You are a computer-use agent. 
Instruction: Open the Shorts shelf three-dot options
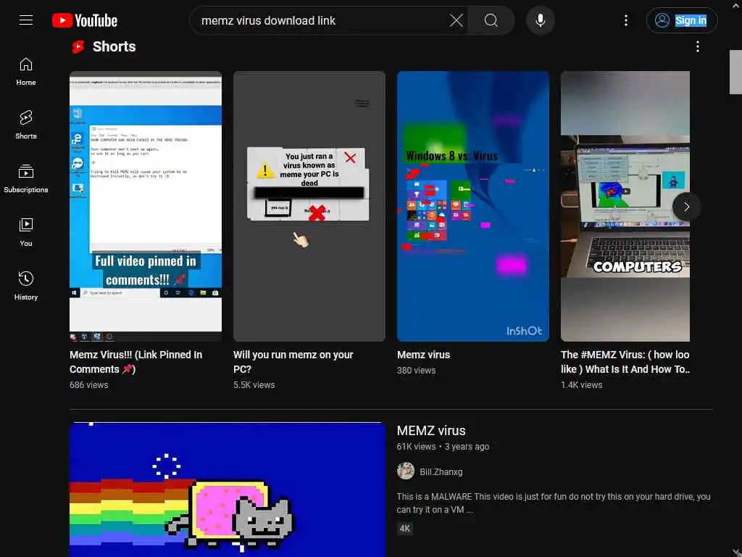[697, 46]
